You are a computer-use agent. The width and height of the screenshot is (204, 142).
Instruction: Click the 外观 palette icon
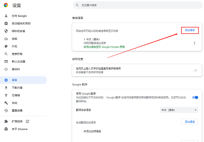6,46
